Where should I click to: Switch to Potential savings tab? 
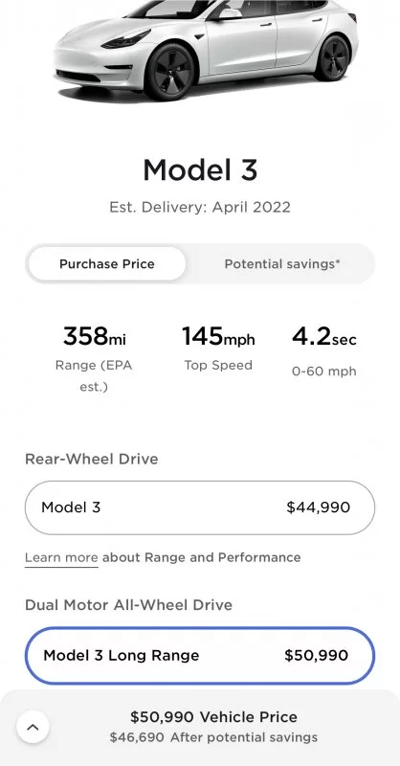pyautogui.click(x=281, y=264)
